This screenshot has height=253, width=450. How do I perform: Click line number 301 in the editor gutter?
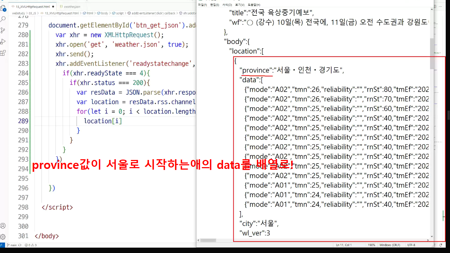[23, 236]
